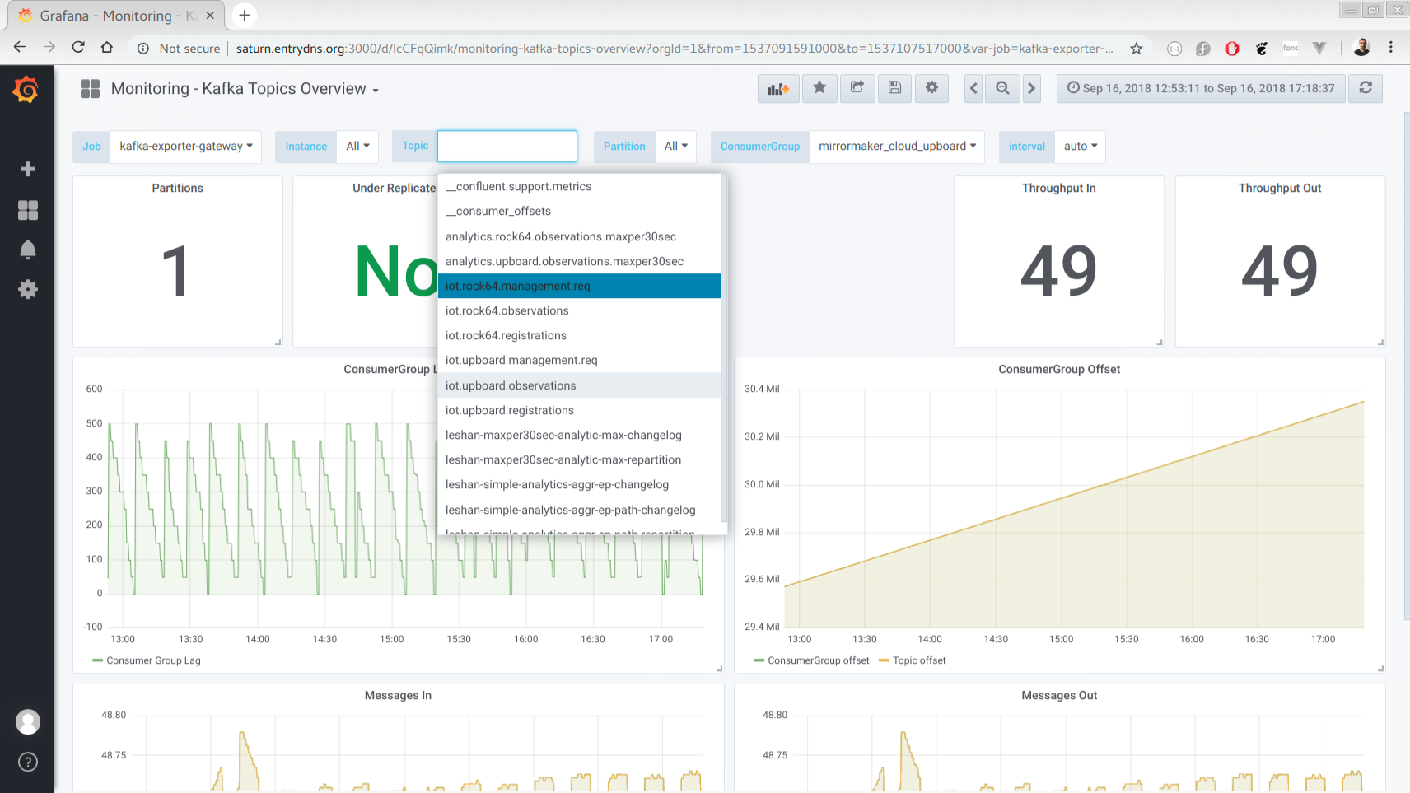Click the Save dashboard disk icon

coord(894,88)
